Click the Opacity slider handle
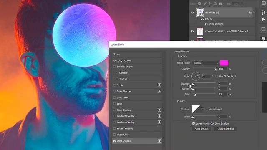This screenshot has height=150, width=267. [x=215, y=70]
